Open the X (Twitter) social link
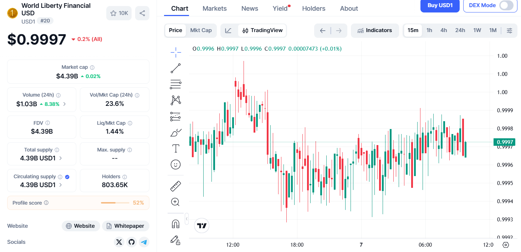 pos(119,242)
